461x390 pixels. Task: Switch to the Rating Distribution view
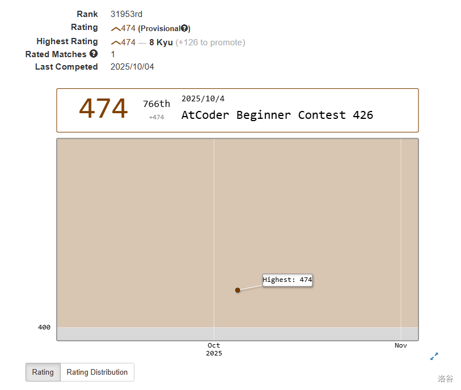coord(97,372)
